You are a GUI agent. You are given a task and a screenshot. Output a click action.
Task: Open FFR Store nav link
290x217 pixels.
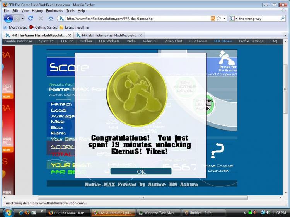tap(223, 41)
